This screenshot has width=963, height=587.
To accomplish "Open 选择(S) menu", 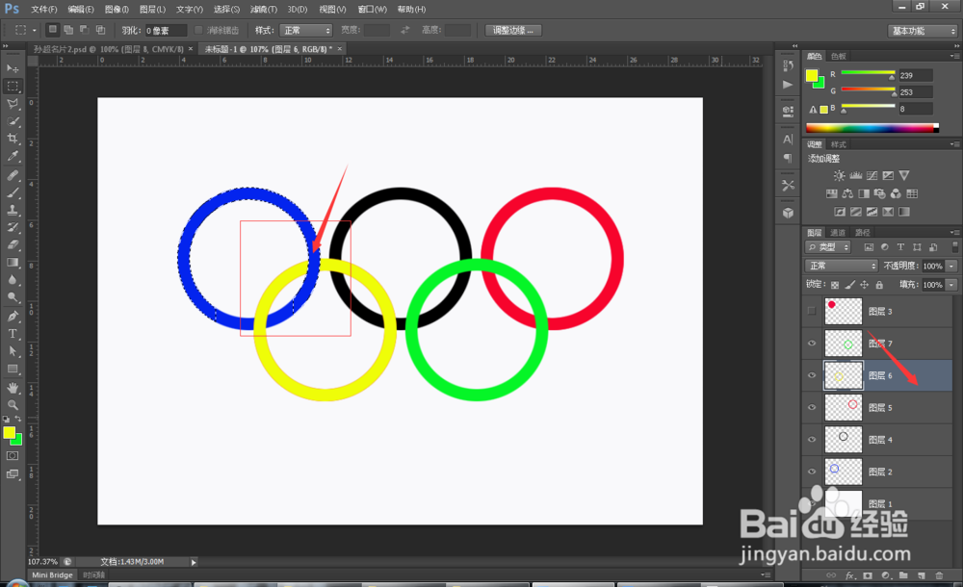I will (x=226, y=10).
